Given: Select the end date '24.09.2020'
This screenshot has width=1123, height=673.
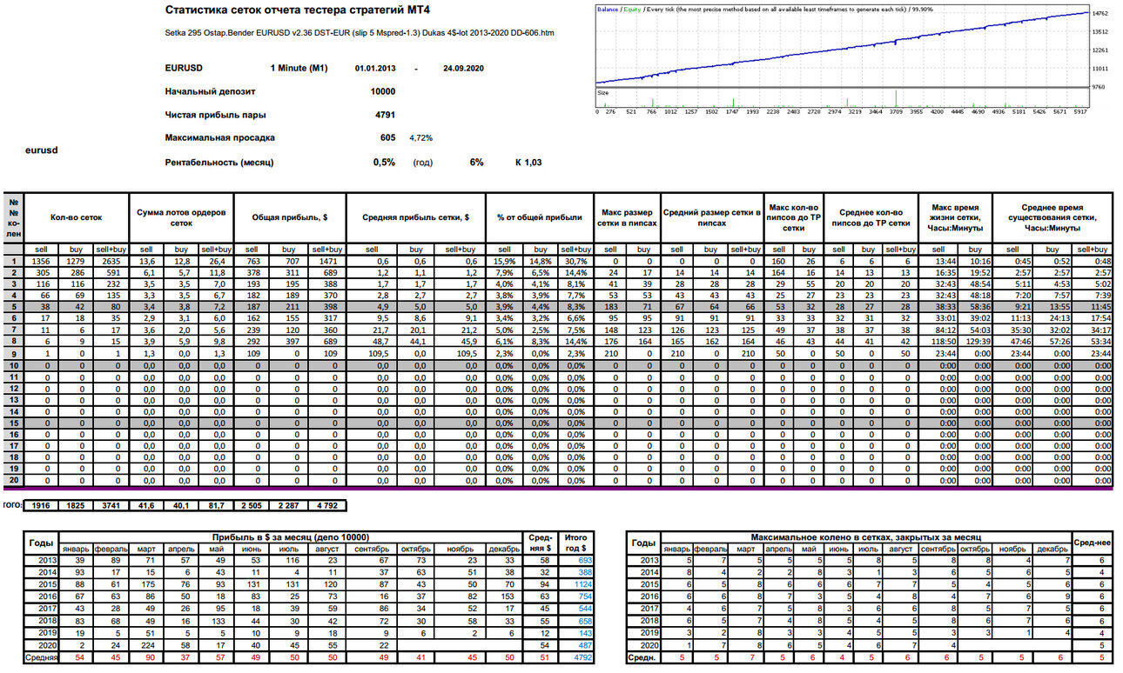Looking at the screenshot, I should point(463,68).
